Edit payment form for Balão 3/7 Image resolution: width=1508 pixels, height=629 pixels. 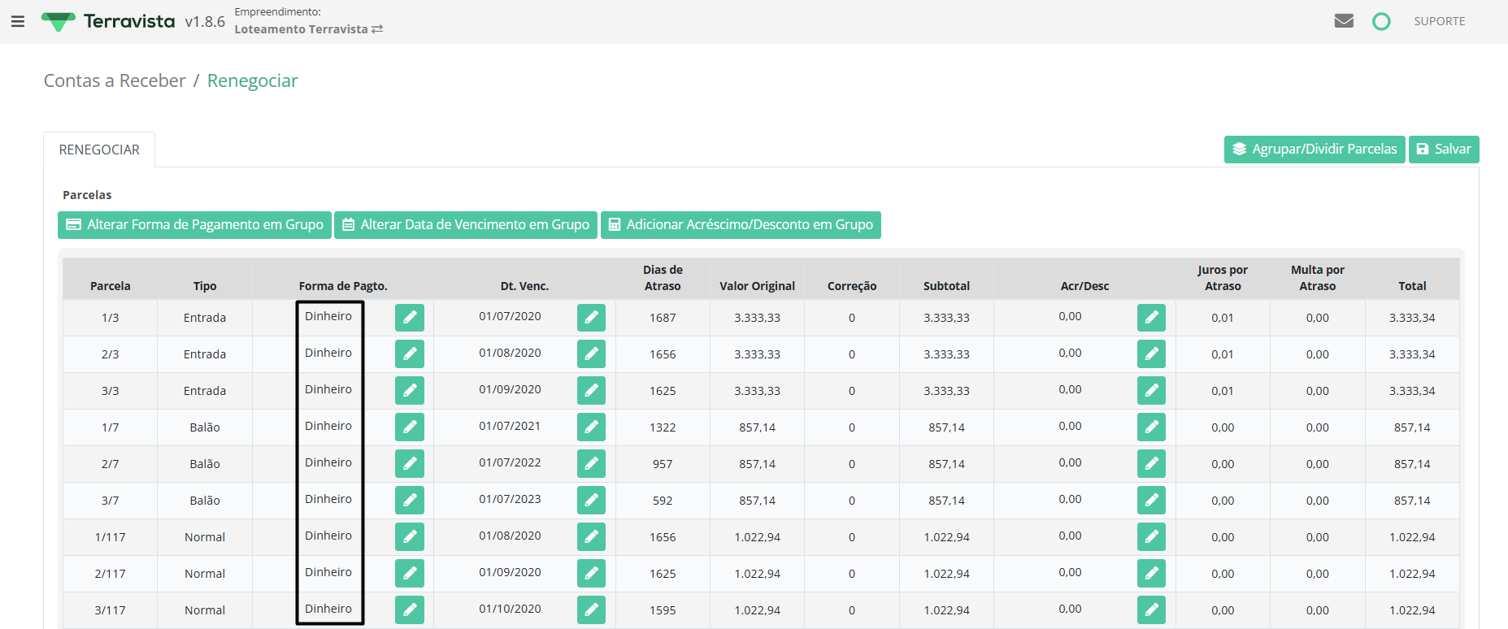tap(410, 501)
